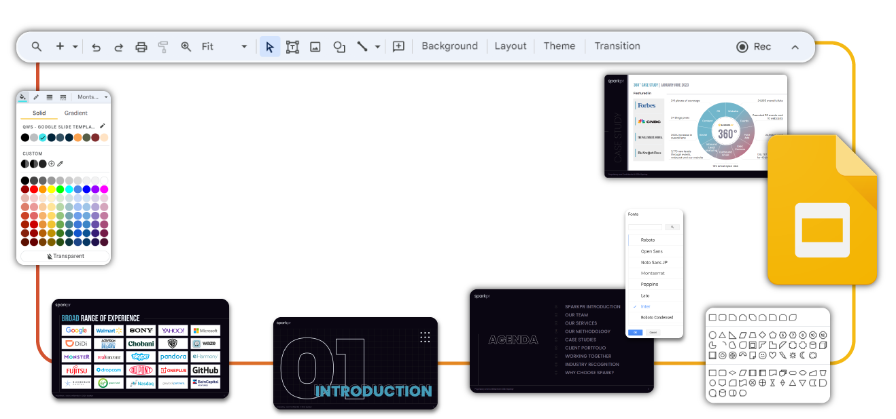Open the Insert comment tool
This screenshot has width=896, height=419.
click(399, 46)
